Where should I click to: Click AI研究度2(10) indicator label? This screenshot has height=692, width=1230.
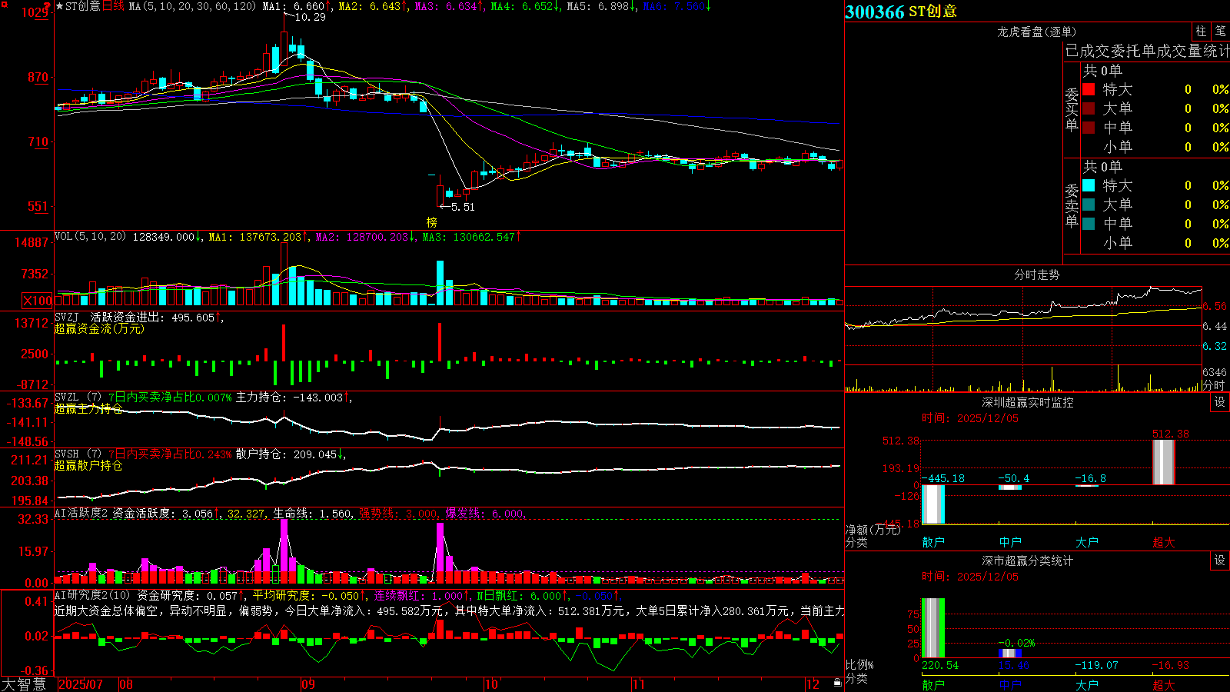click(x=92, y=595)
